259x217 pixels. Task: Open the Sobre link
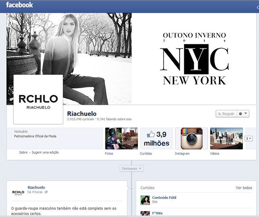(x=23, y=152)
